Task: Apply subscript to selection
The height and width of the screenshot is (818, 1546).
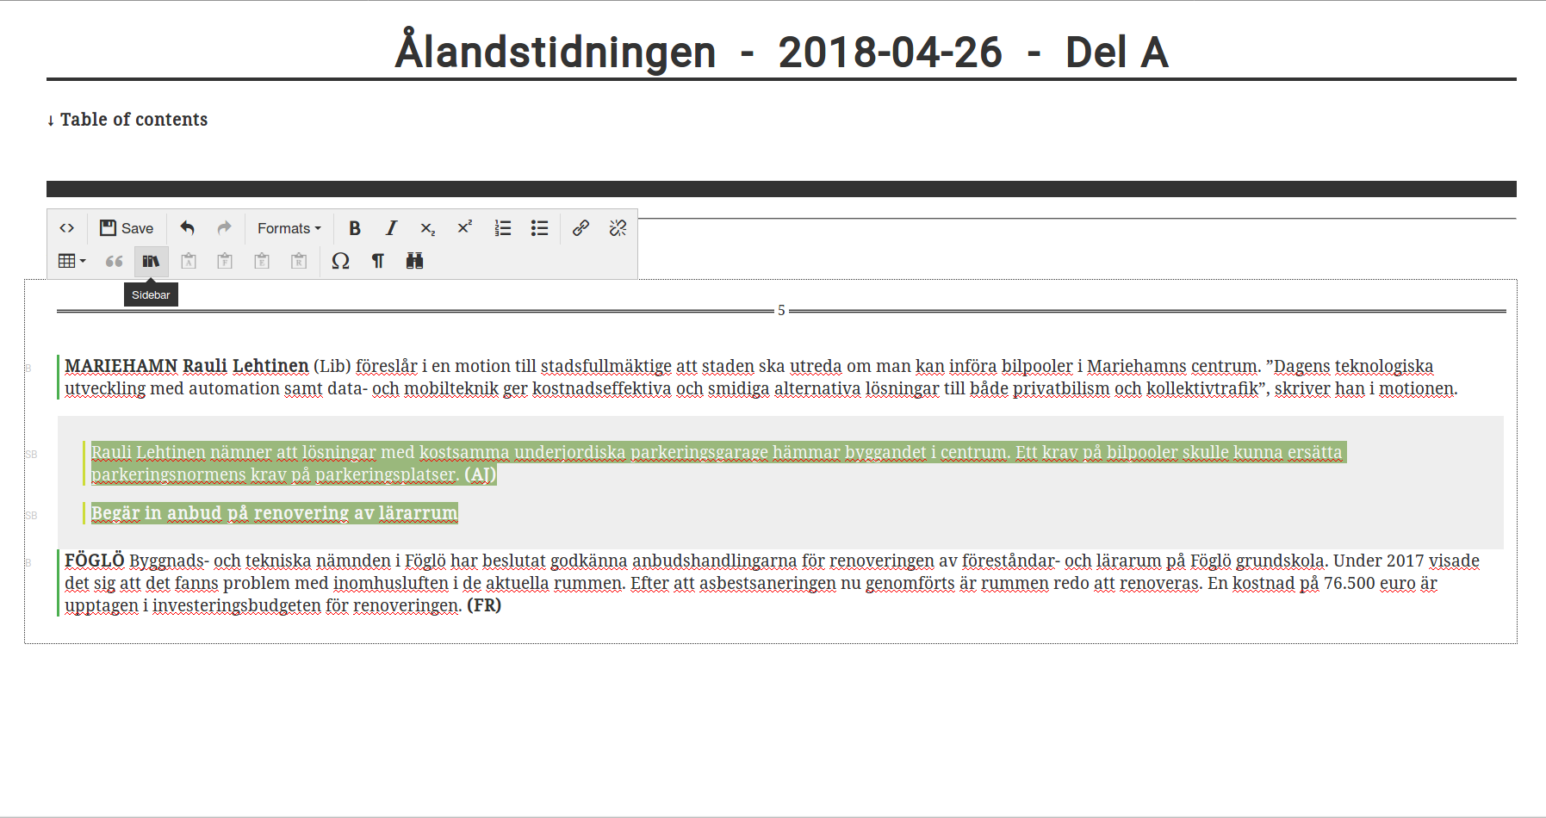Action: [427, 228]
